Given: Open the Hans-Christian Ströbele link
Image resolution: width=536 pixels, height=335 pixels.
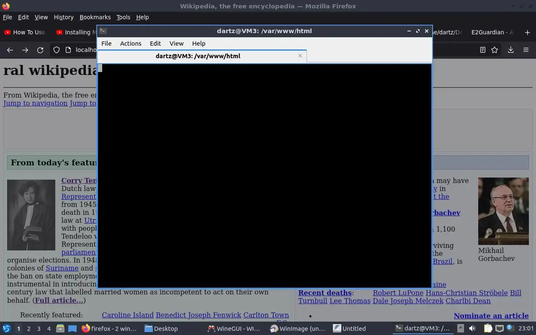Looking at the screenshot, I should click(x=466, y=293).
